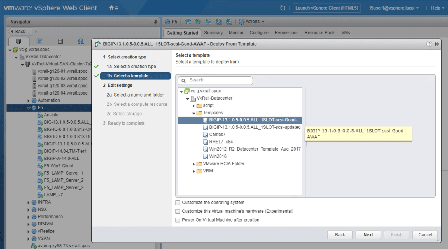Open the Storage navigator tab
The height and width of the screenshot is (249, 448).
click(x=60, y=41)
